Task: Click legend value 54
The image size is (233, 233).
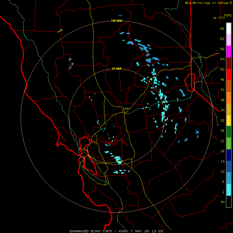Action: [x=222, y=59]
